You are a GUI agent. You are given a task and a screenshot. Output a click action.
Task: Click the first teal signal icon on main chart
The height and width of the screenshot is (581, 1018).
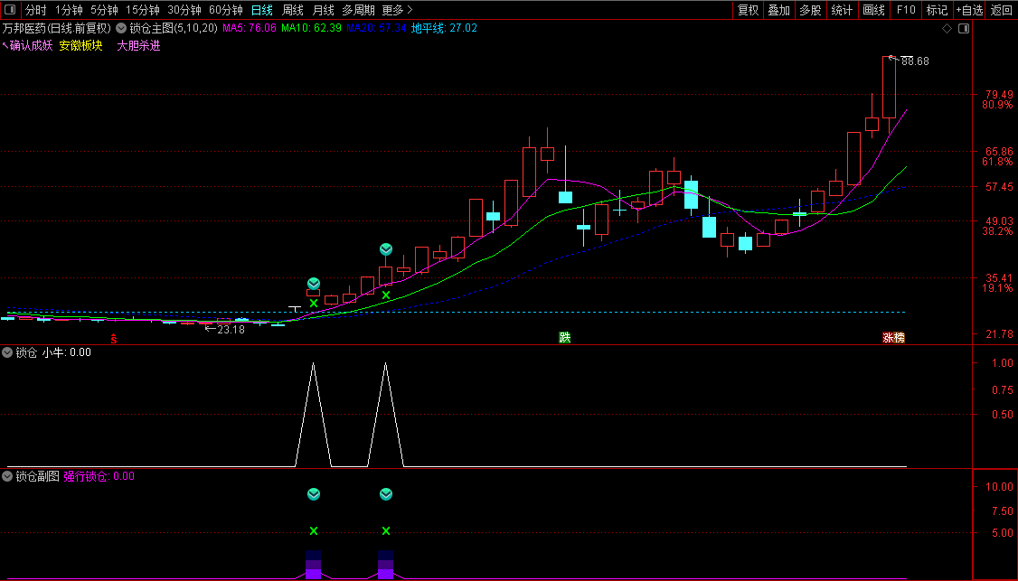pos(314,284)
